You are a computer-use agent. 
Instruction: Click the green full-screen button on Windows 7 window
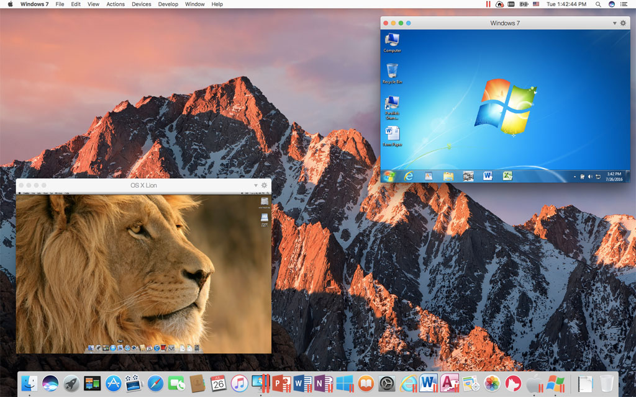401,23
